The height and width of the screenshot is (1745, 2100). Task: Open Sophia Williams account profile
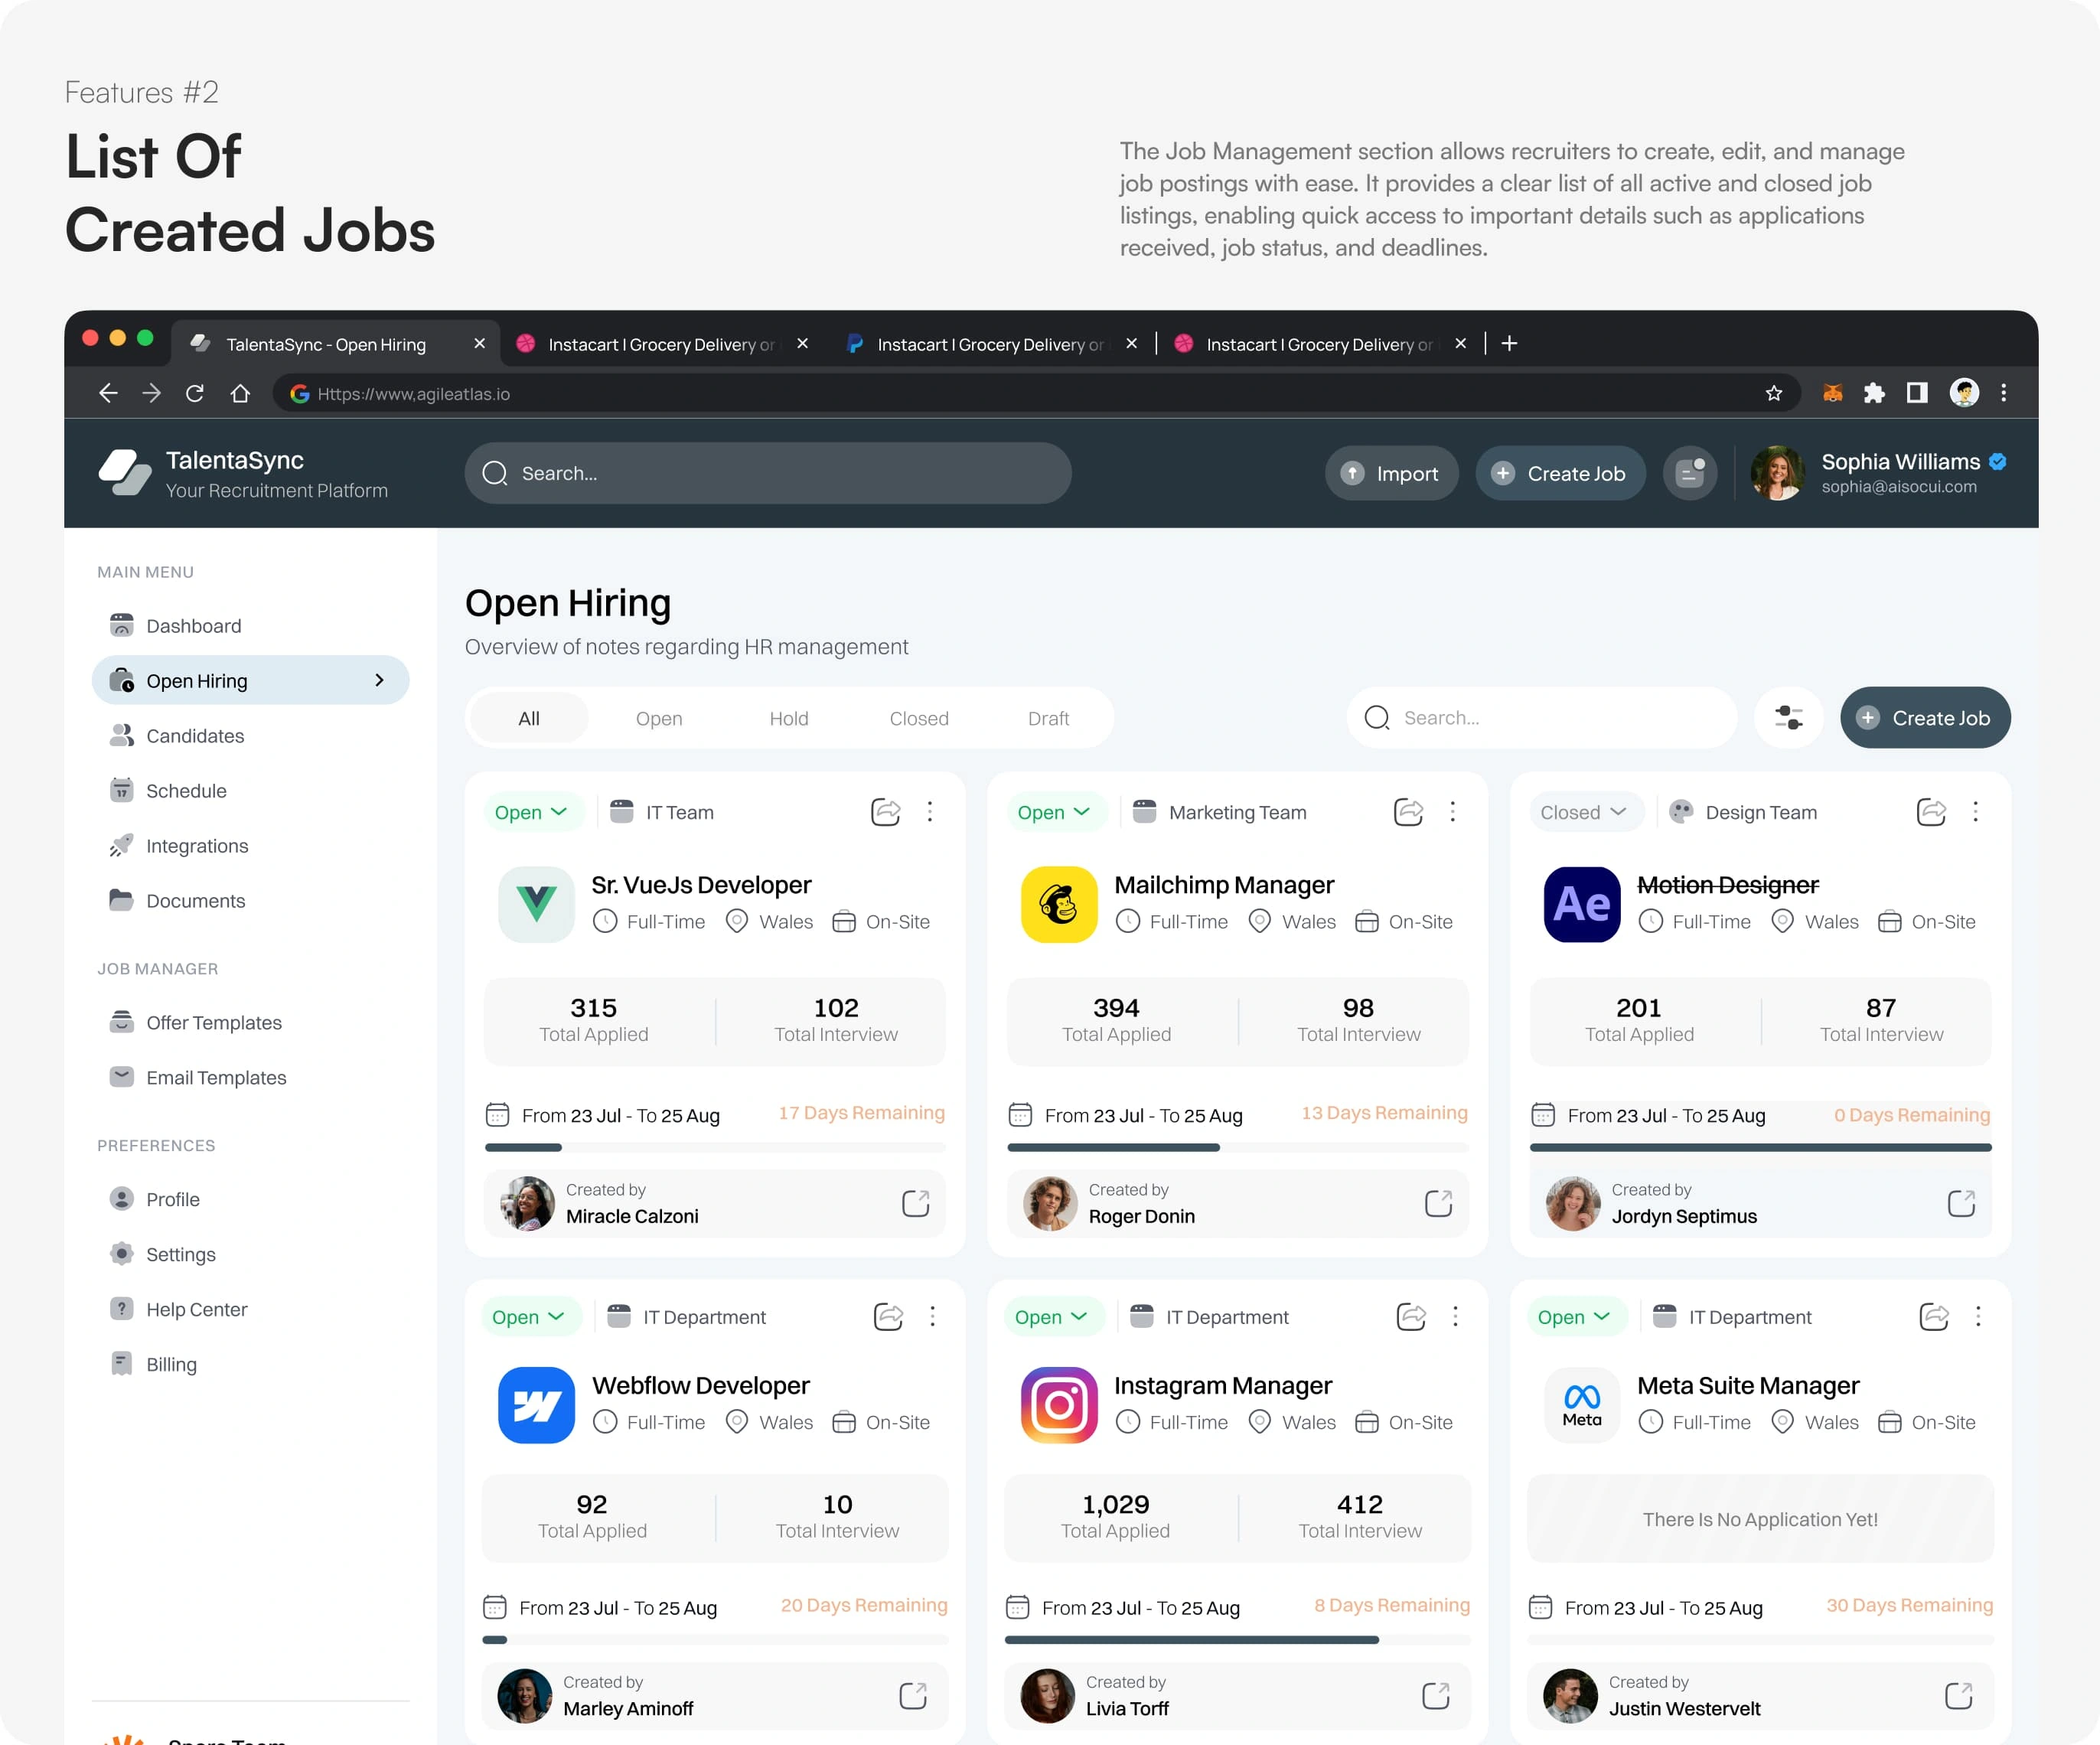point(1880,473)
